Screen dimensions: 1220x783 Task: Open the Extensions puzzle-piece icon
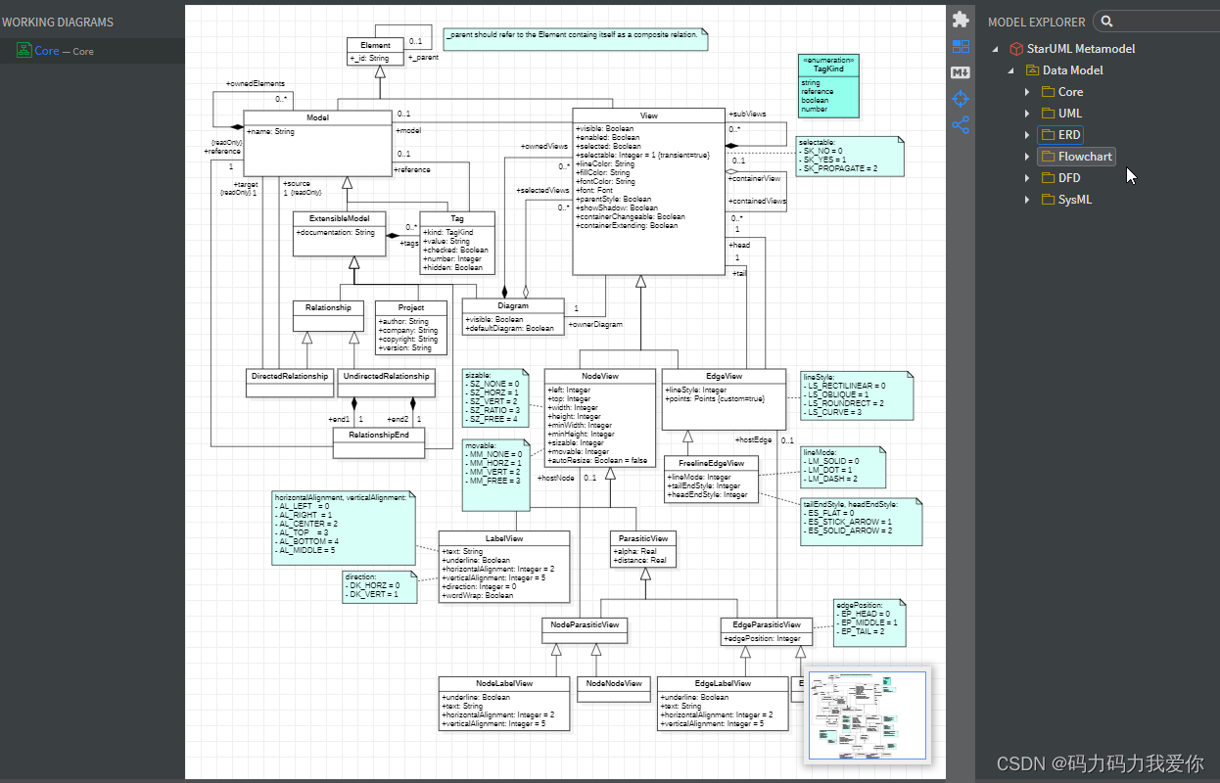click(961, 19)
